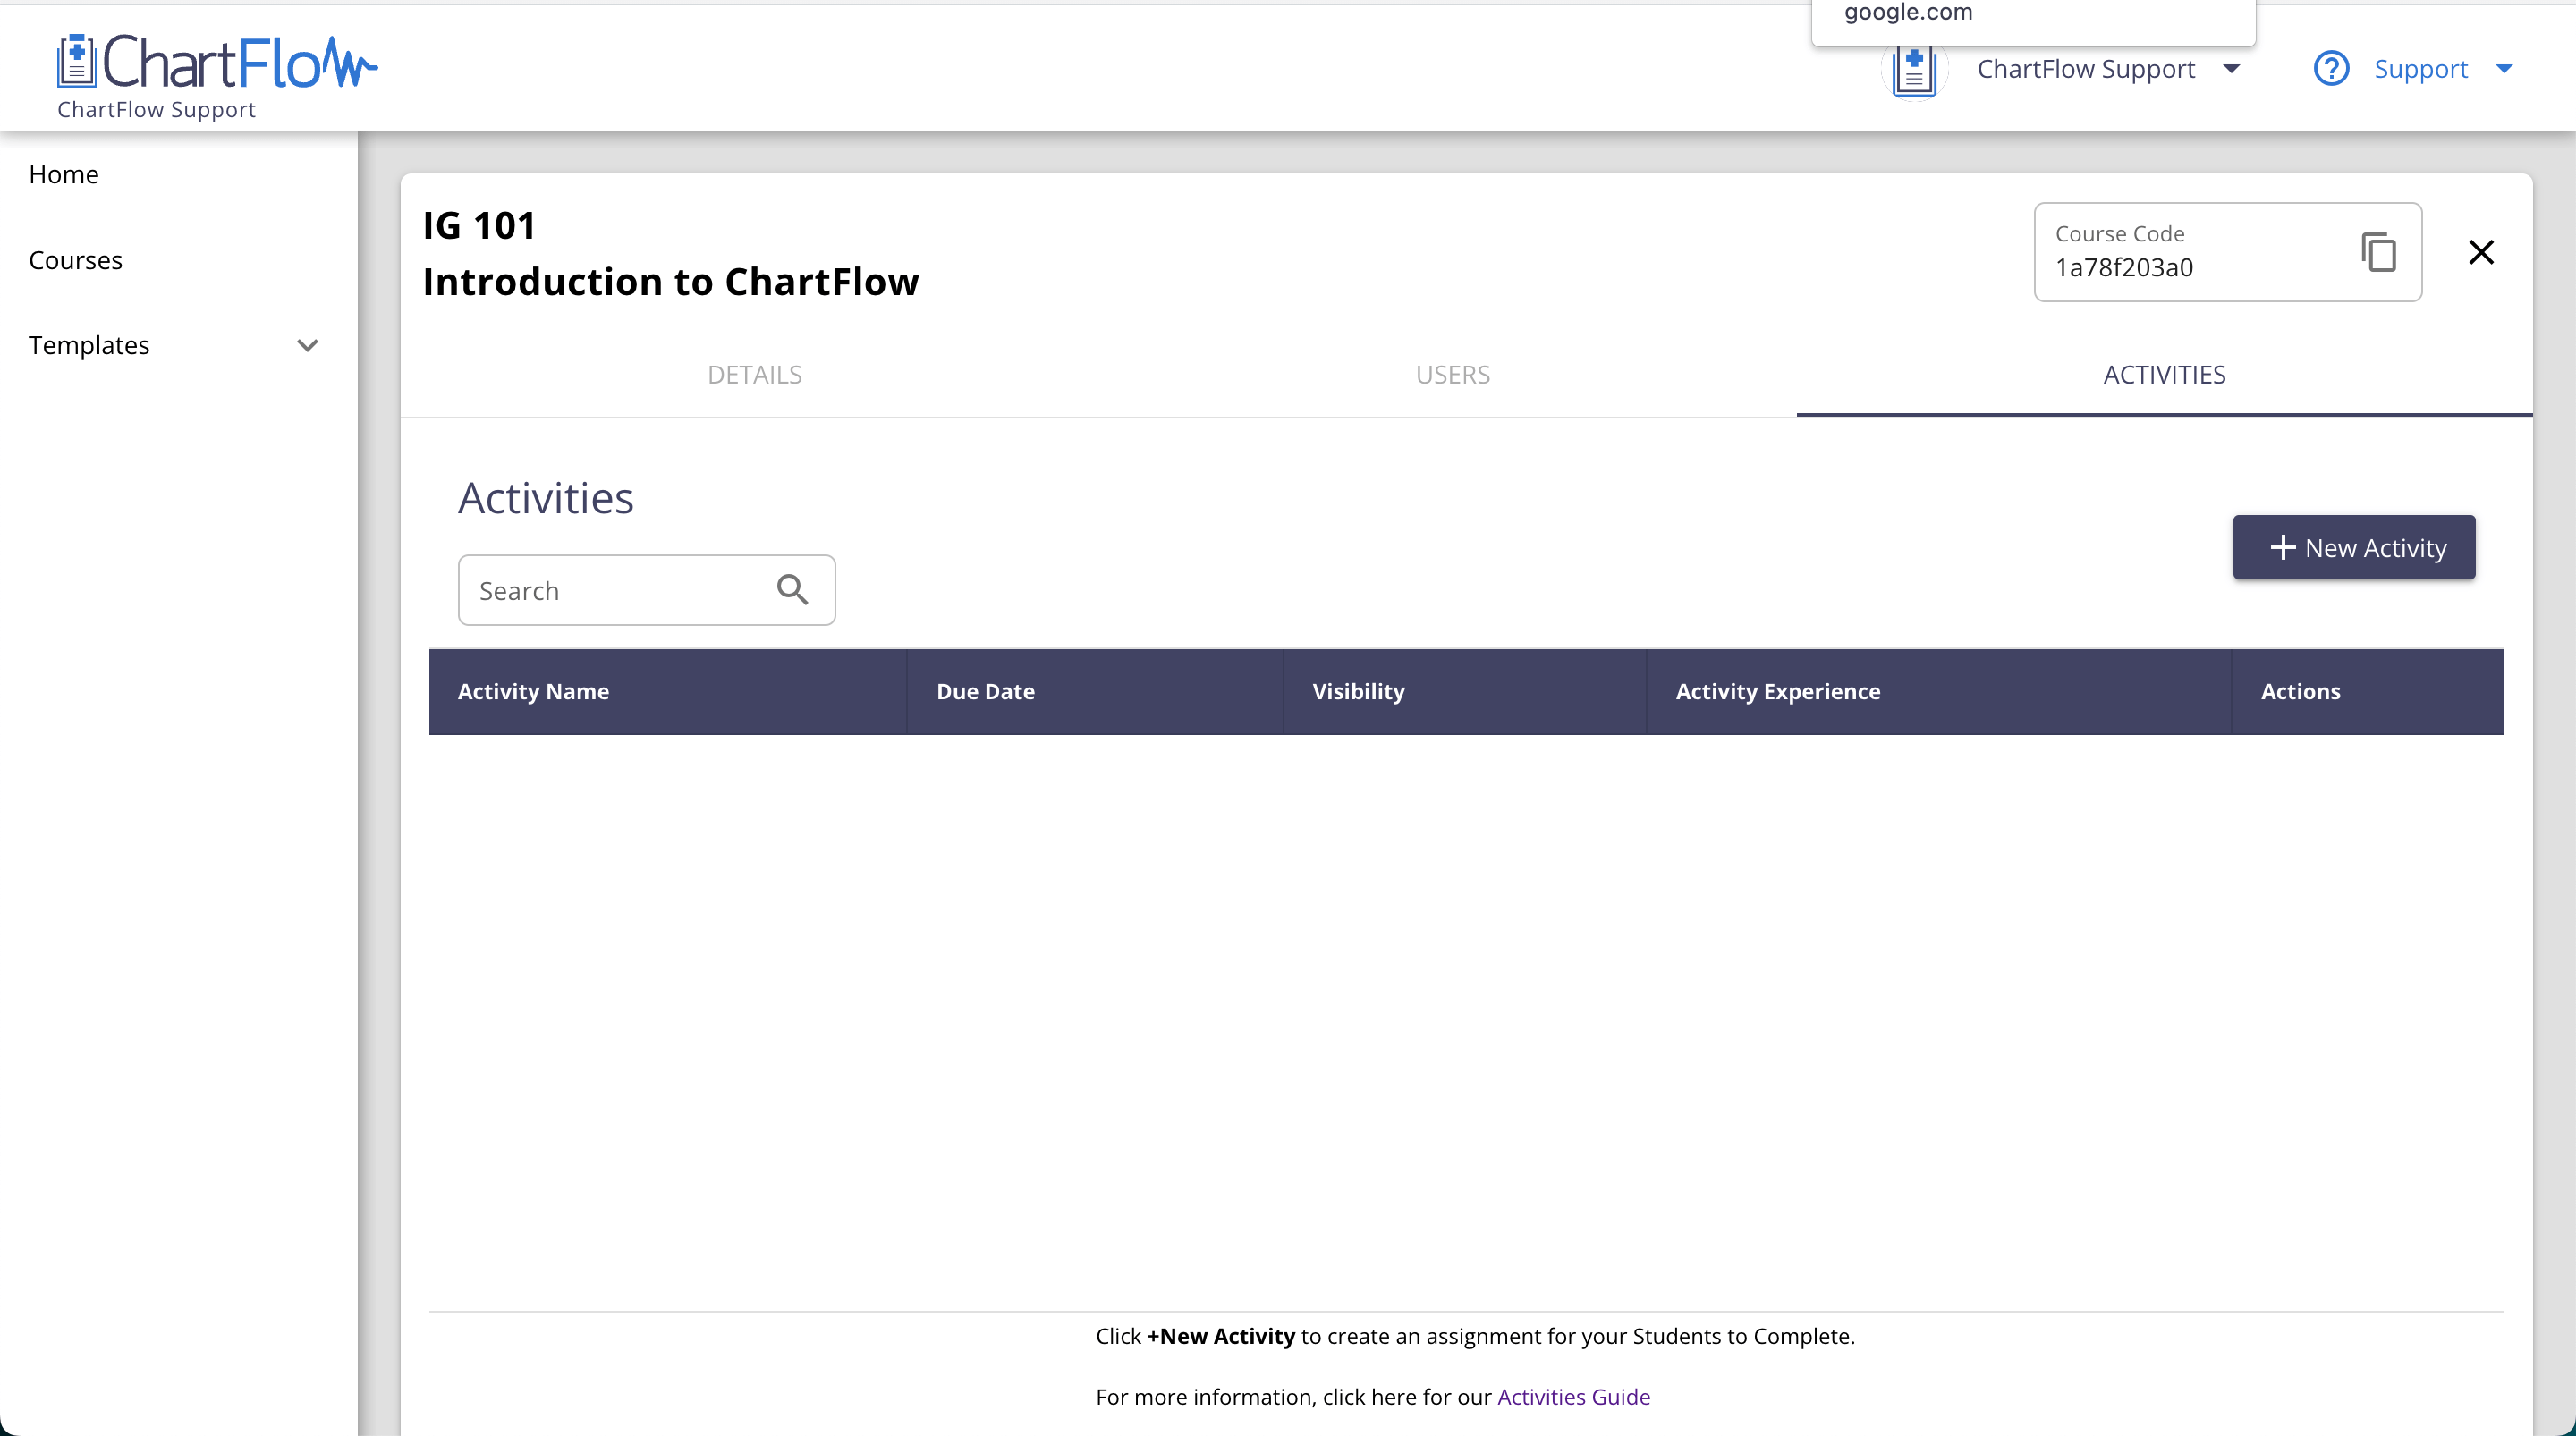Screen dimensions: 2576x1436
Task: Open Courses from the sidebar
Action: (x=76, y=260)
